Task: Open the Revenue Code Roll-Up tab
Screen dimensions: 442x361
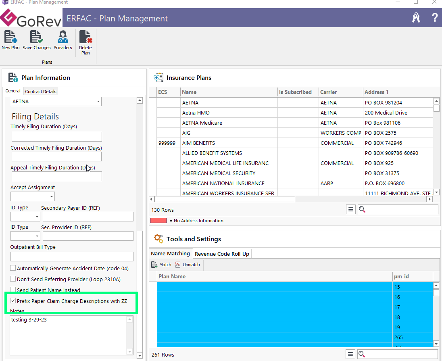Action: (x=222, y=254)
